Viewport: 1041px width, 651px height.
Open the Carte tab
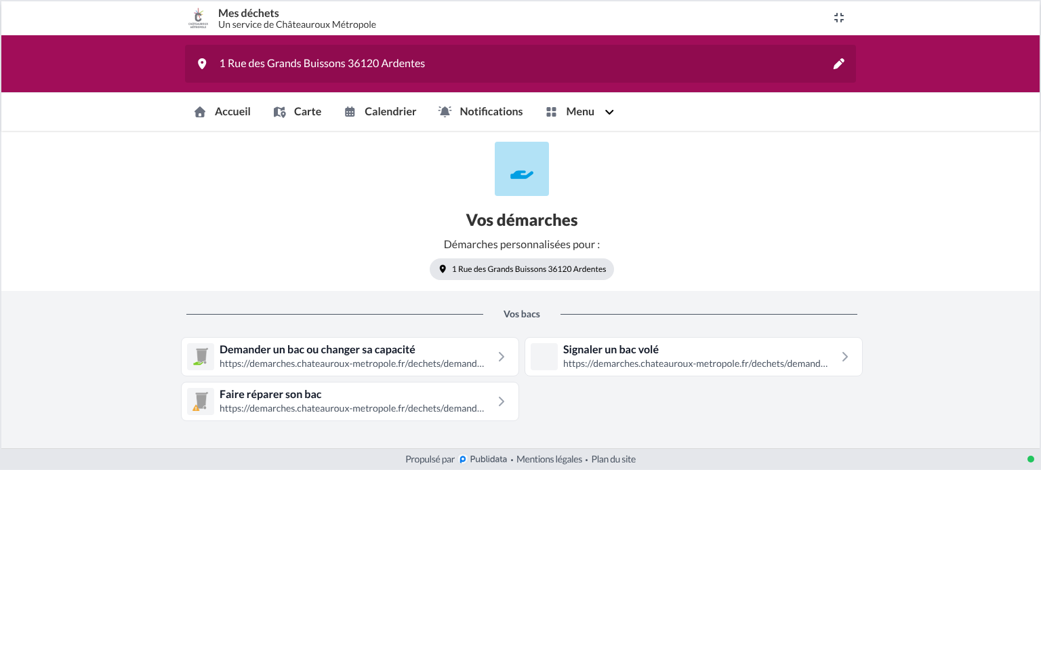coord(298,112)
